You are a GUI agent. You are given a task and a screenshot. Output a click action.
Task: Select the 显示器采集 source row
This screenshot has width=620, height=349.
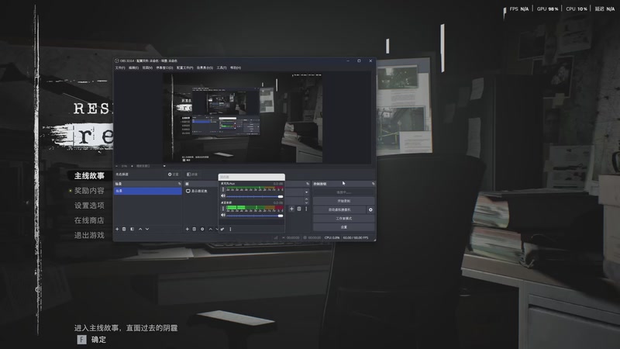(x=201, y=191)
